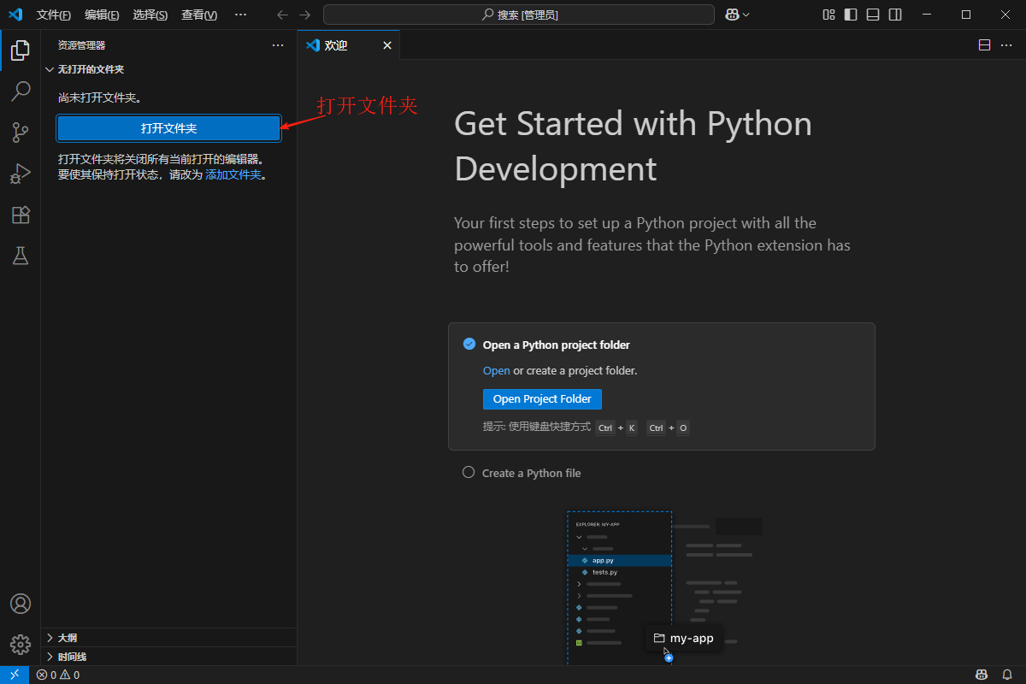Click the my-app walkthrough illustration
This screenshot has height=684, width=1026.
coord(664,587)
